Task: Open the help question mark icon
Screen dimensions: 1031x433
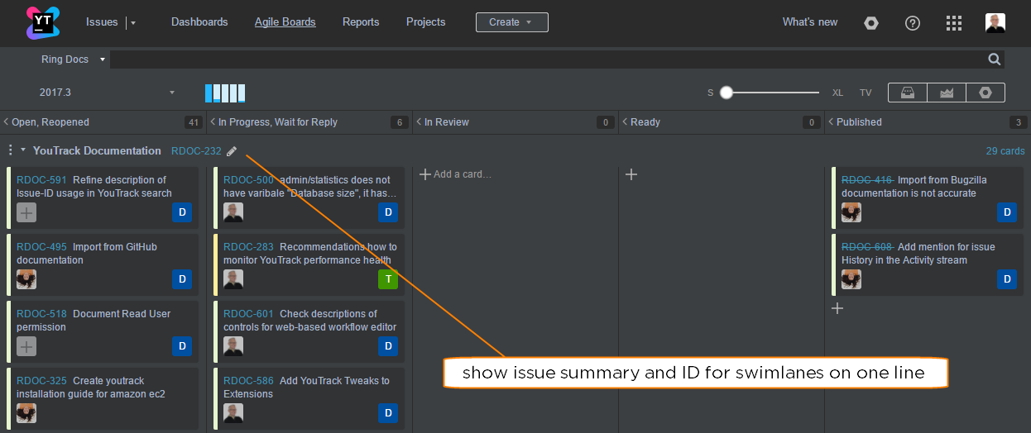Action: (913, 23)
